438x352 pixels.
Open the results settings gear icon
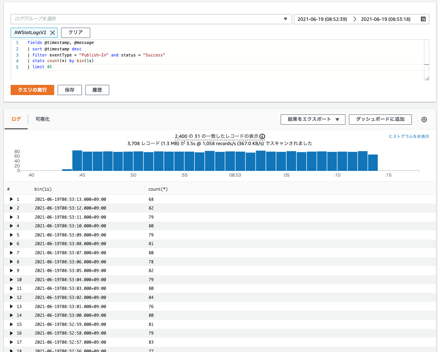coord(424,119)
